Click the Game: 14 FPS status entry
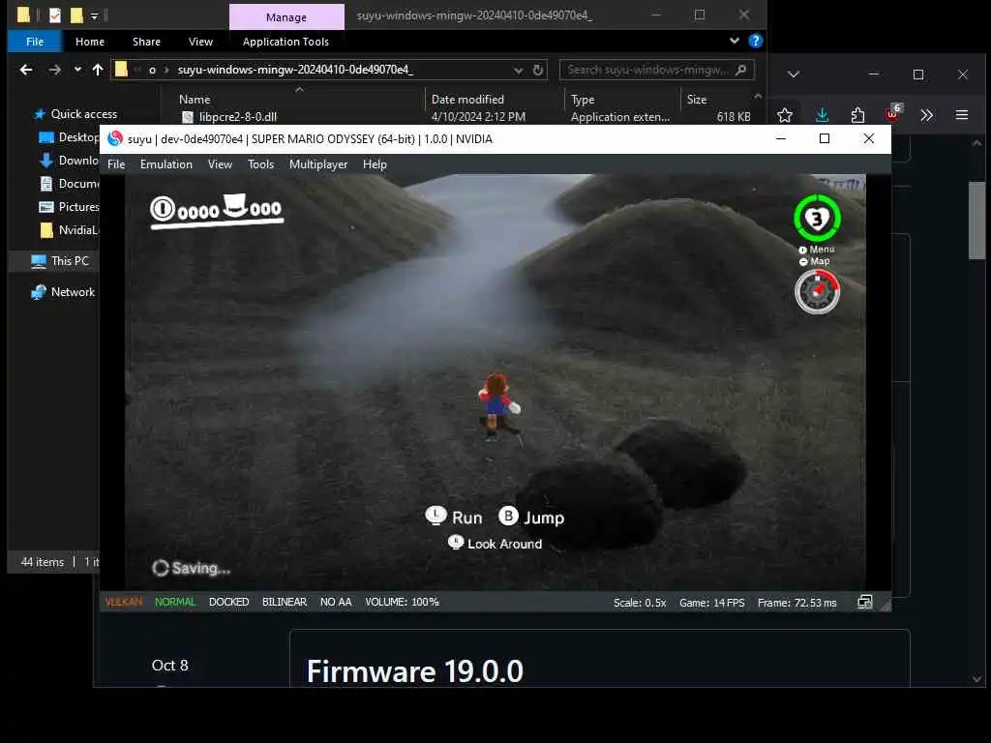 click(x=711, y=603)
